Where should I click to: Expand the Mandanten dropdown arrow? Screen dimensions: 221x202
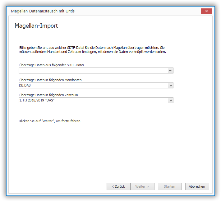point(170,86)
